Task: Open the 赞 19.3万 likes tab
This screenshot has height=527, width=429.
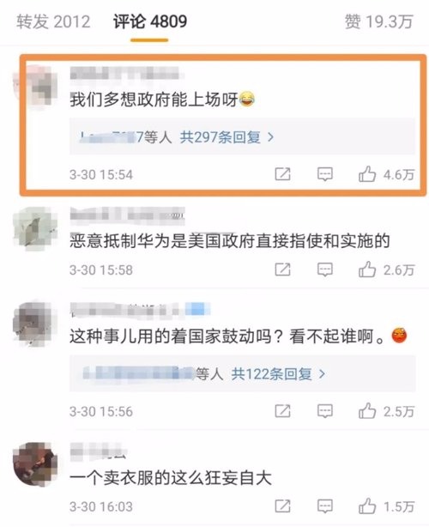Action: [x=378, y=21]
